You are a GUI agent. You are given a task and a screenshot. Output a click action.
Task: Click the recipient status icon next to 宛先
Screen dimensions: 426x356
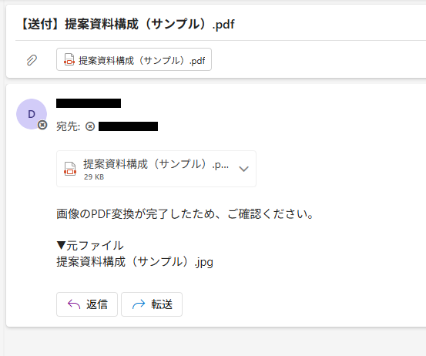(90, 126)
